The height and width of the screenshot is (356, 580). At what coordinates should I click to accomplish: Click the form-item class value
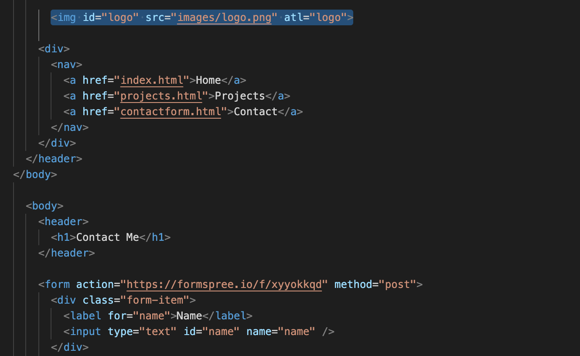click(x=157, y=300)
